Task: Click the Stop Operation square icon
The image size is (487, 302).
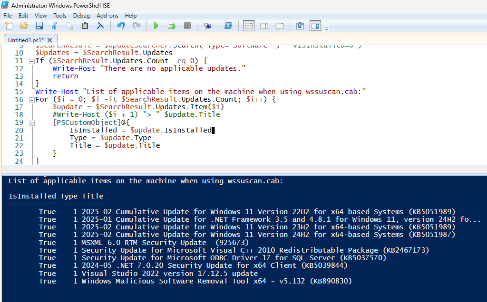Action: (187, 26)
